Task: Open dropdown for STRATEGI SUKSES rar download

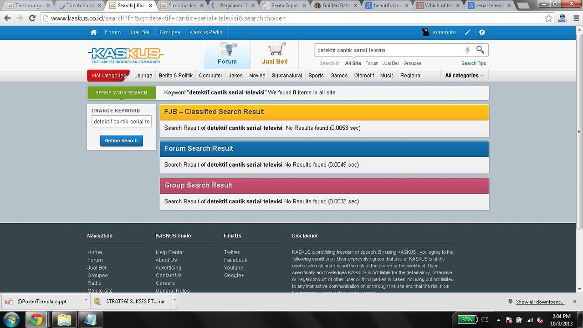Action: [174, 301]
